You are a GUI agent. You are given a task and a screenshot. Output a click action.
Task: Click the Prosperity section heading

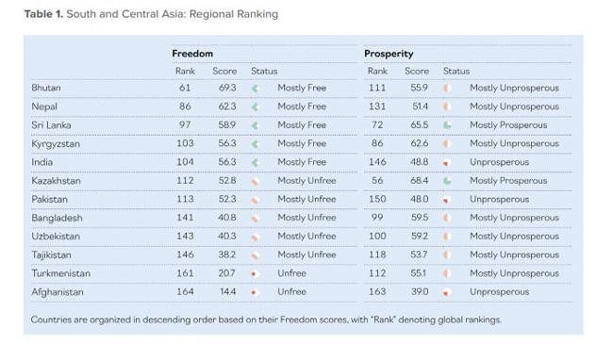coord(389,54)
